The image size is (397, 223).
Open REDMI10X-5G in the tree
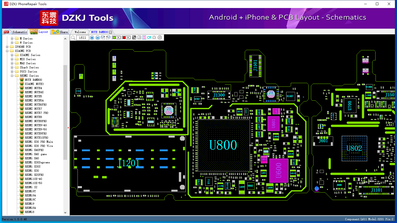pos(34,183)
